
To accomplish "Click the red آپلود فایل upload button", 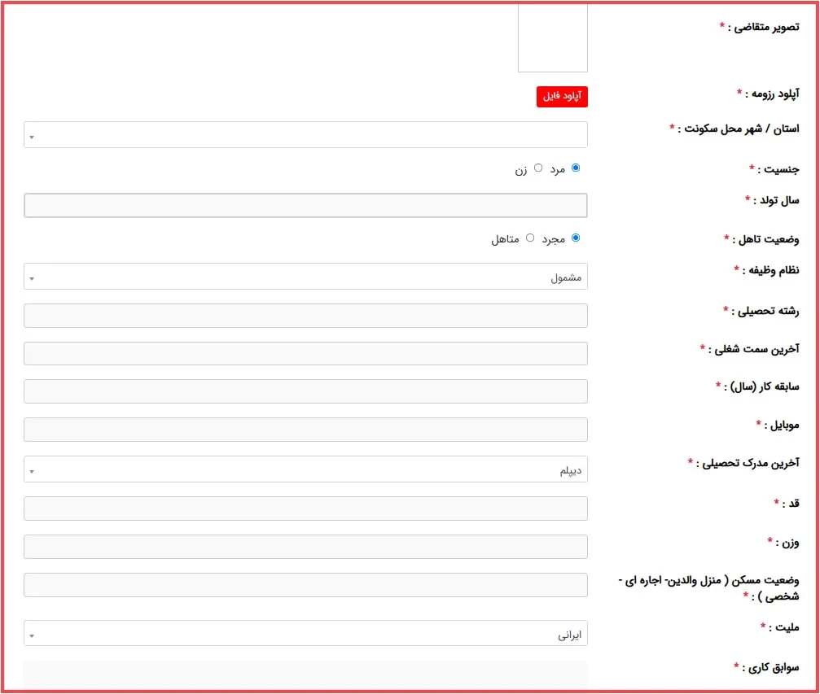I will pyautogui.click(x=561, y=97).
